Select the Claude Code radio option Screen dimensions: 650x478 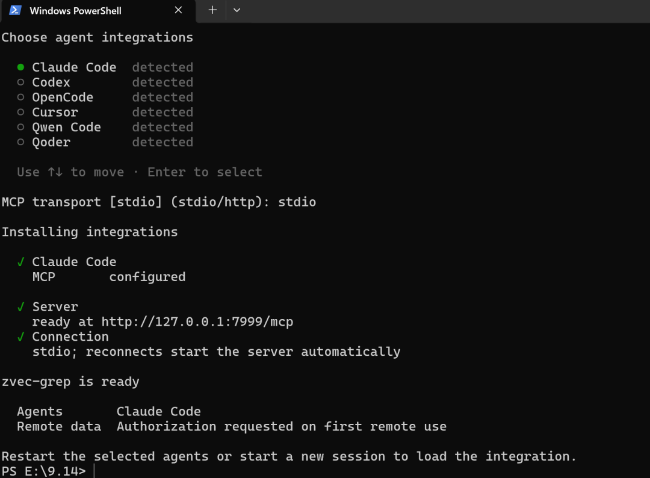20,67
